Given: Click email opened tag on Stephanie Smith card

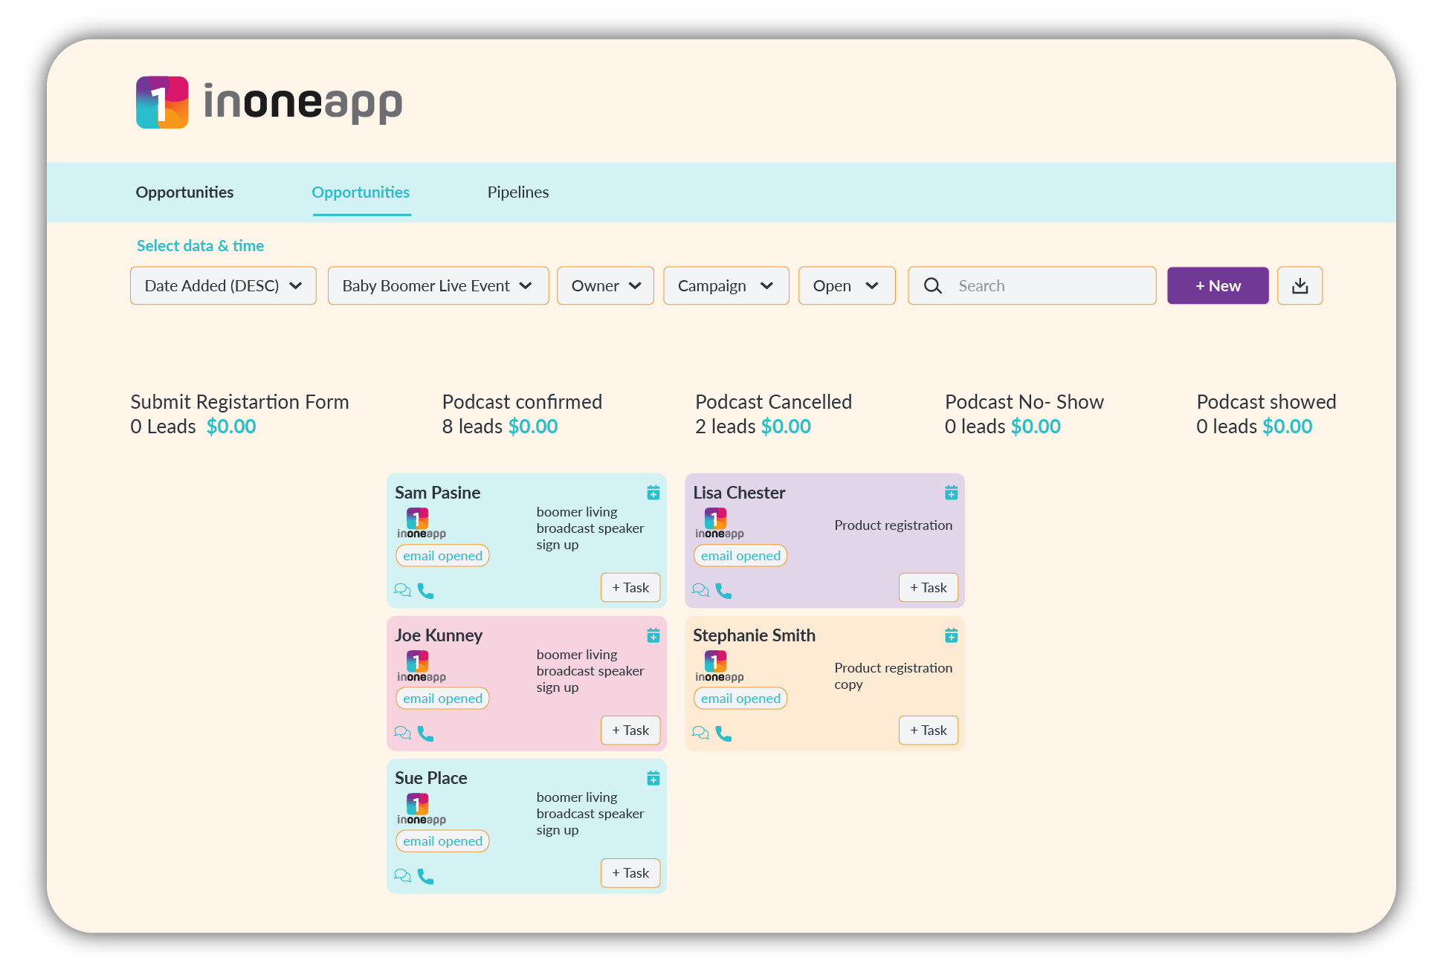Looking at the screenshot, I should point(740,699).
